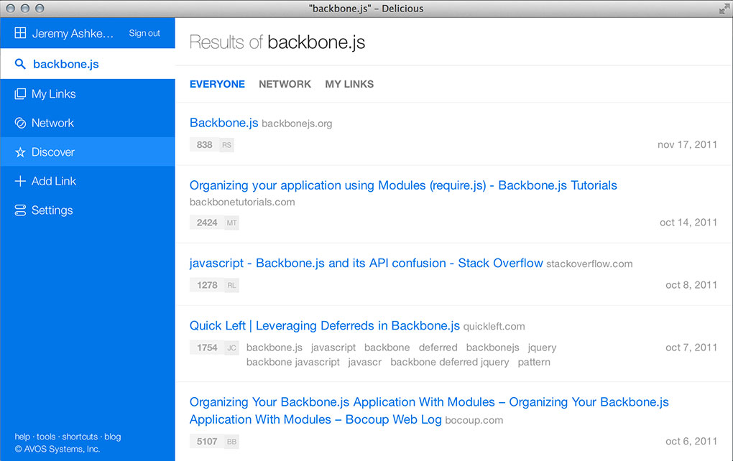
Task: Sign out of the account
Action: [x=144, y=33]
